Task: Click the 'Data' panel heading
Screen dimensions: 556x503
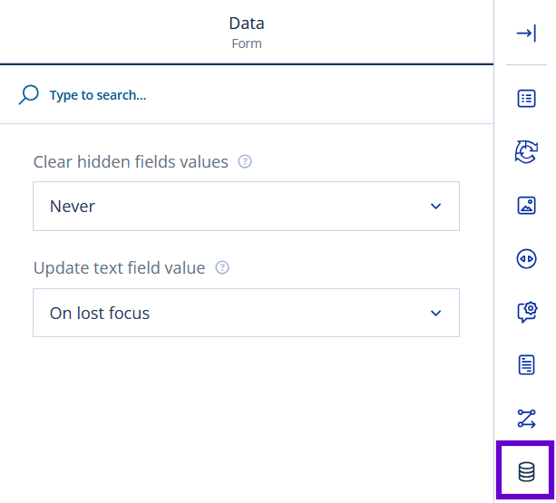Action: coord(247,24)
